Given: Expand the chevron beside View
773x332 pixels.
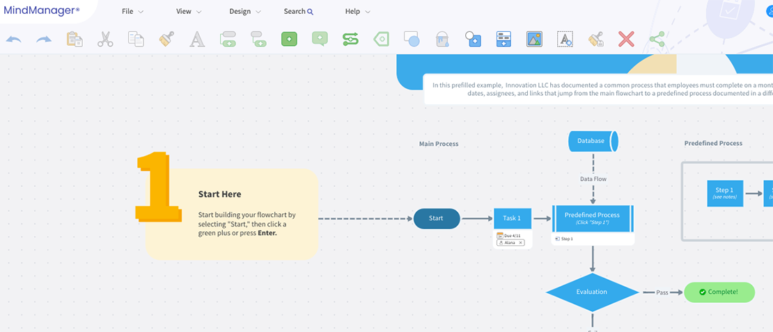Looking at the screenshot, I should [x=199, y=12].
